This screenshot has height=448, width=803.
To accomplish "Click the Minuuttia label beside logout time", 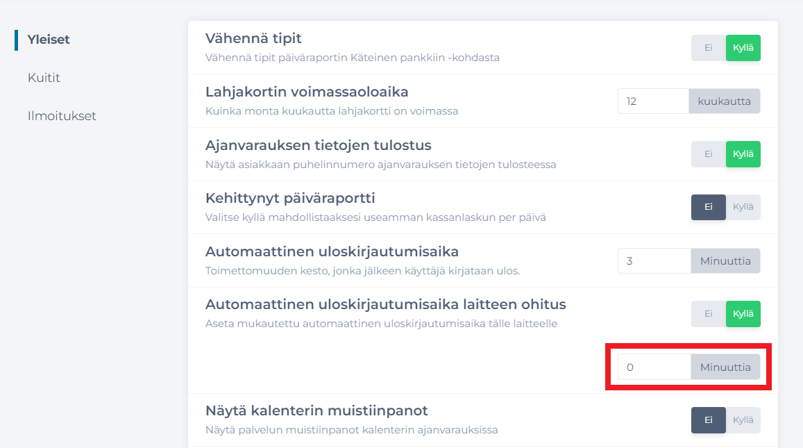I will [725, 260].
